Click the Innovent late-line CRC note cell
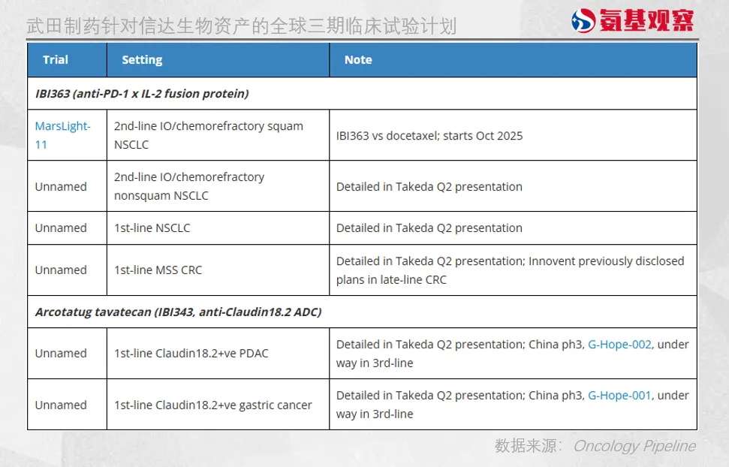The width and height of the screenshot is (729, 467). [511, 270]
